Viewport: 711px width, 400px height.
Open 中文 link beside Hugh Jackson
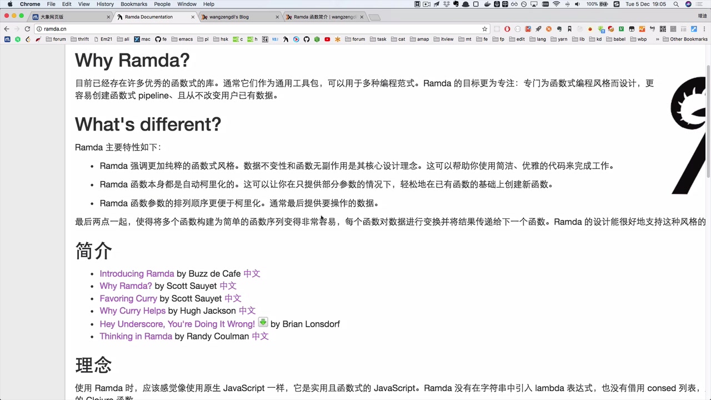pos(247,311)
